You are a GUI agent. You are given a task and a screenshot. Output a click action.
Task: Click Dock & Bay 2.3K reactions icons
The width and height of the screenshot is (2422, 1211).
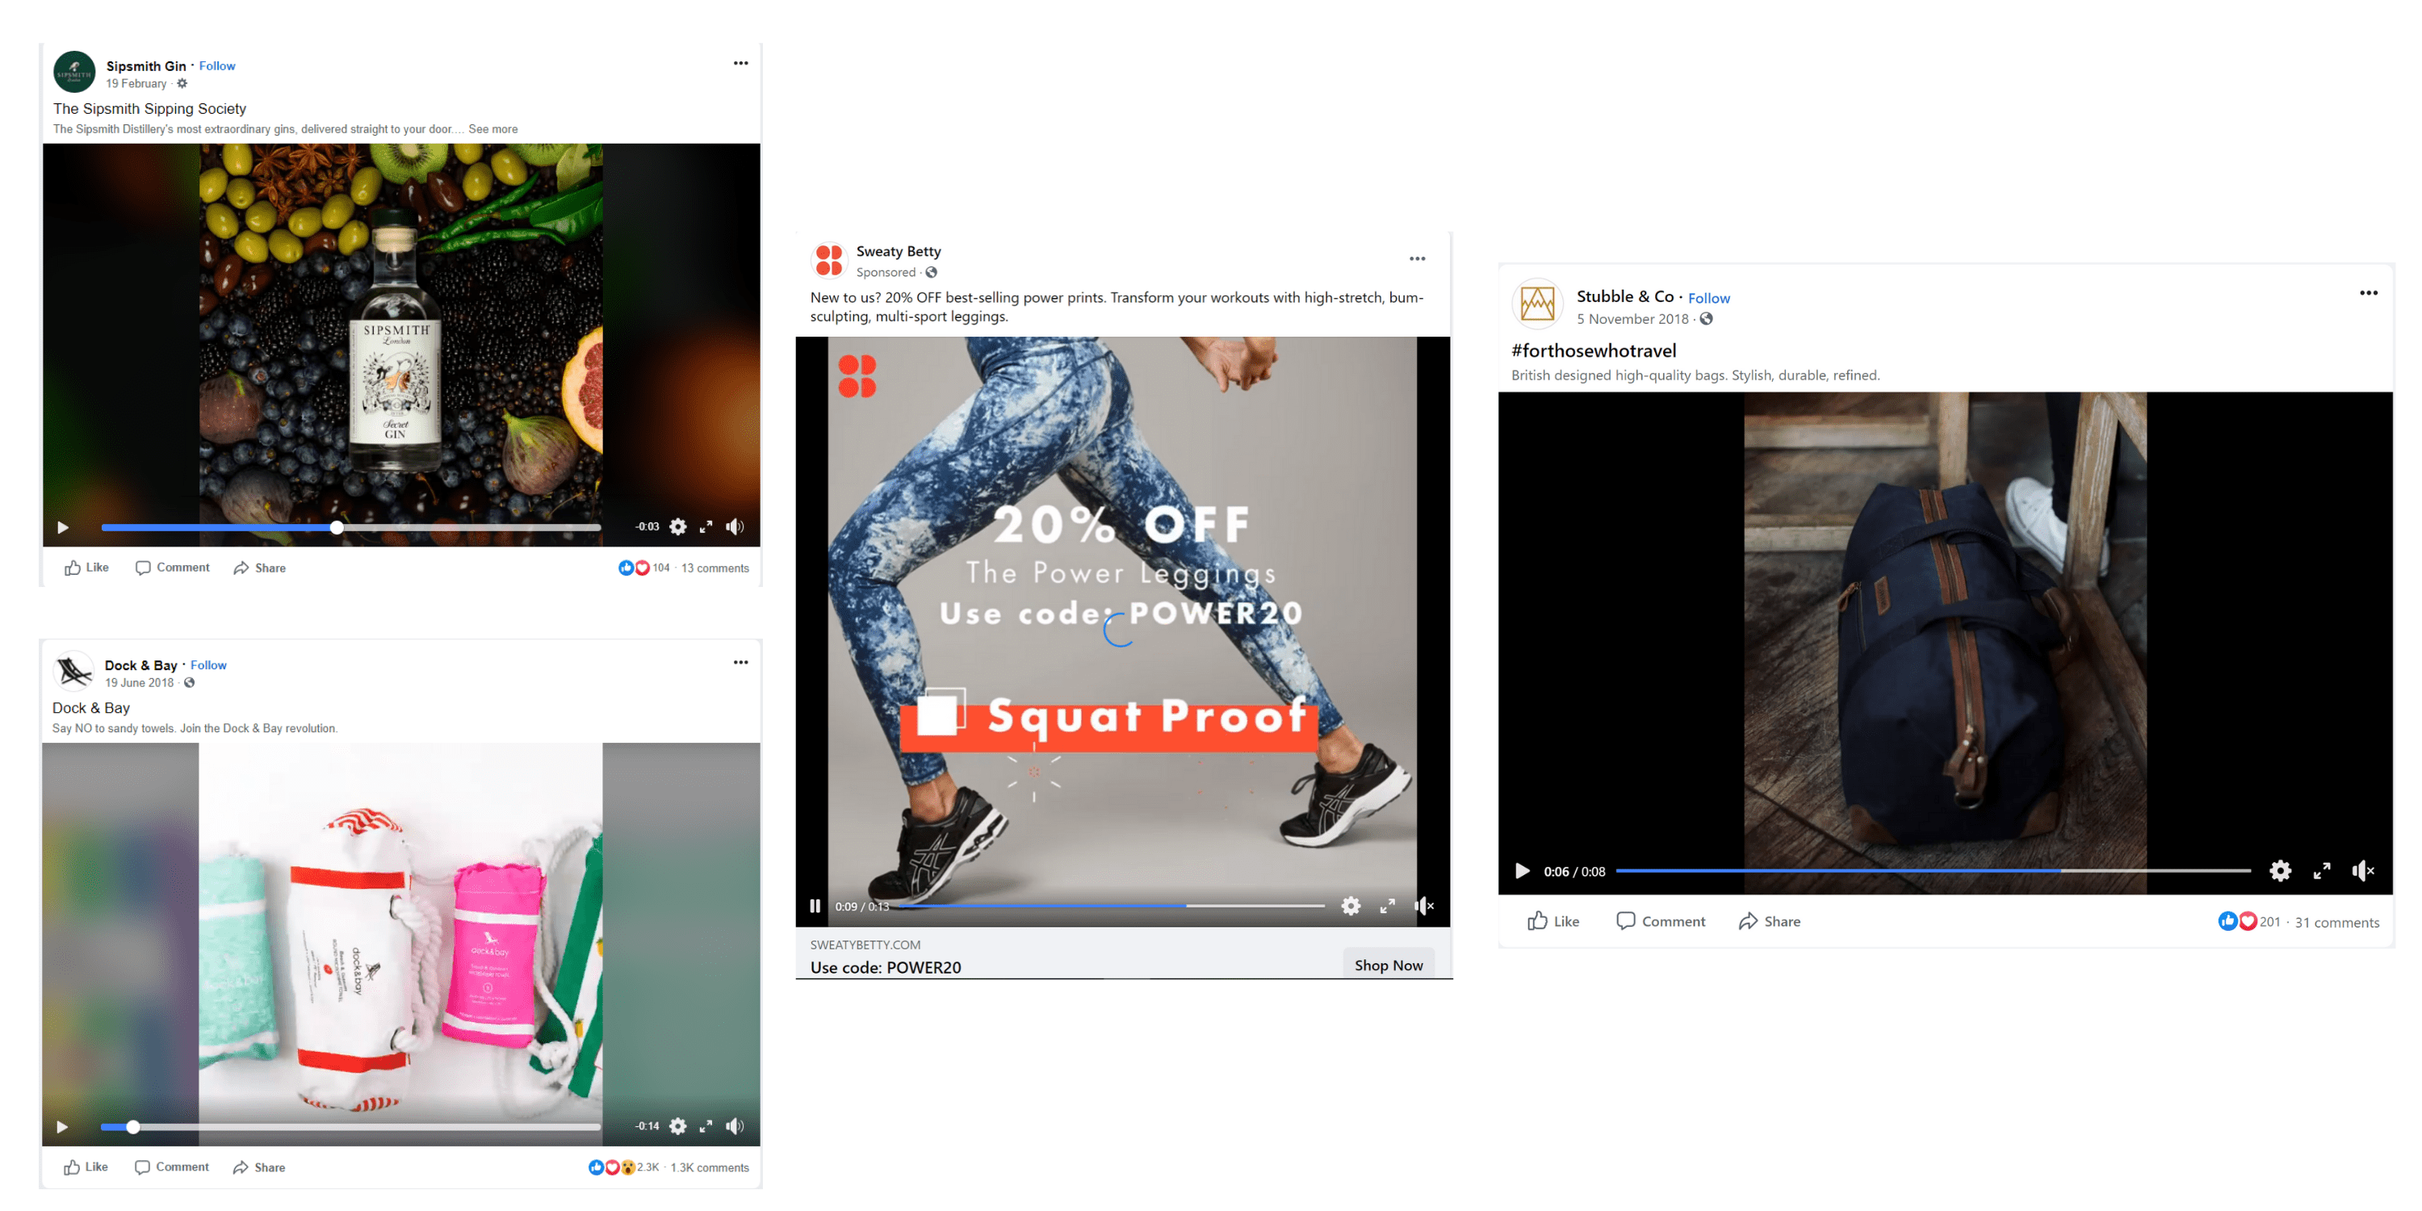pos(612,1167)
